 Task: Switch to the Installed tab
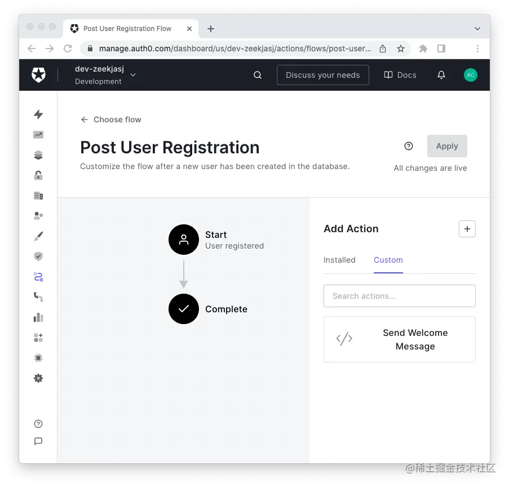tap(339, 260)
